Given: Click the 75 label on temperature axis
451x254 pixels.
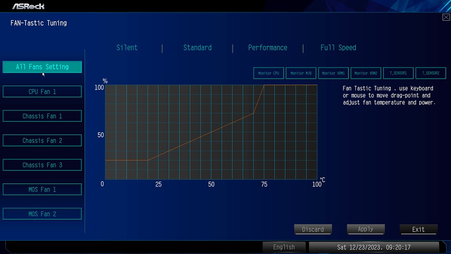Looking at the screenshot, I should (x=264, y=184).
